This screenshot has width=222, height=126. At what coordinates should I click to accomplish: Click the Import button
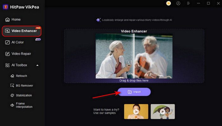(134, 92)
